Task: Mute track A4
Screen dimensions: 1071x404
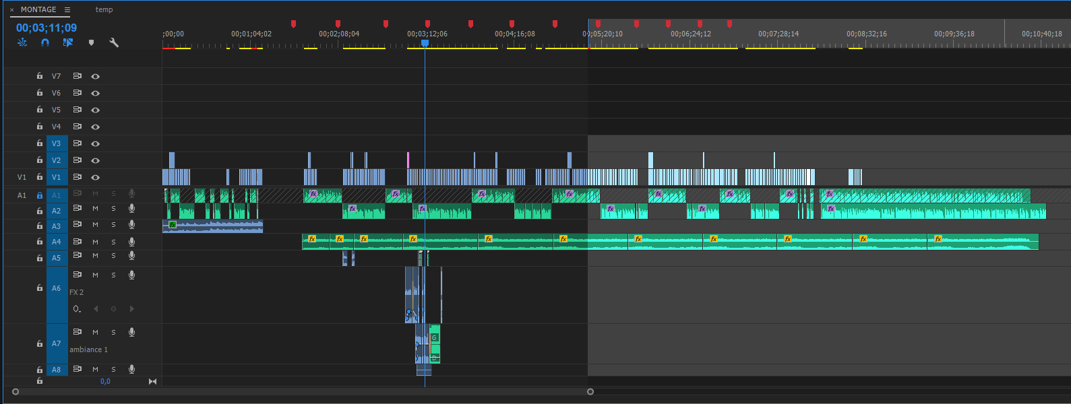Action: [x=95, y=242]
